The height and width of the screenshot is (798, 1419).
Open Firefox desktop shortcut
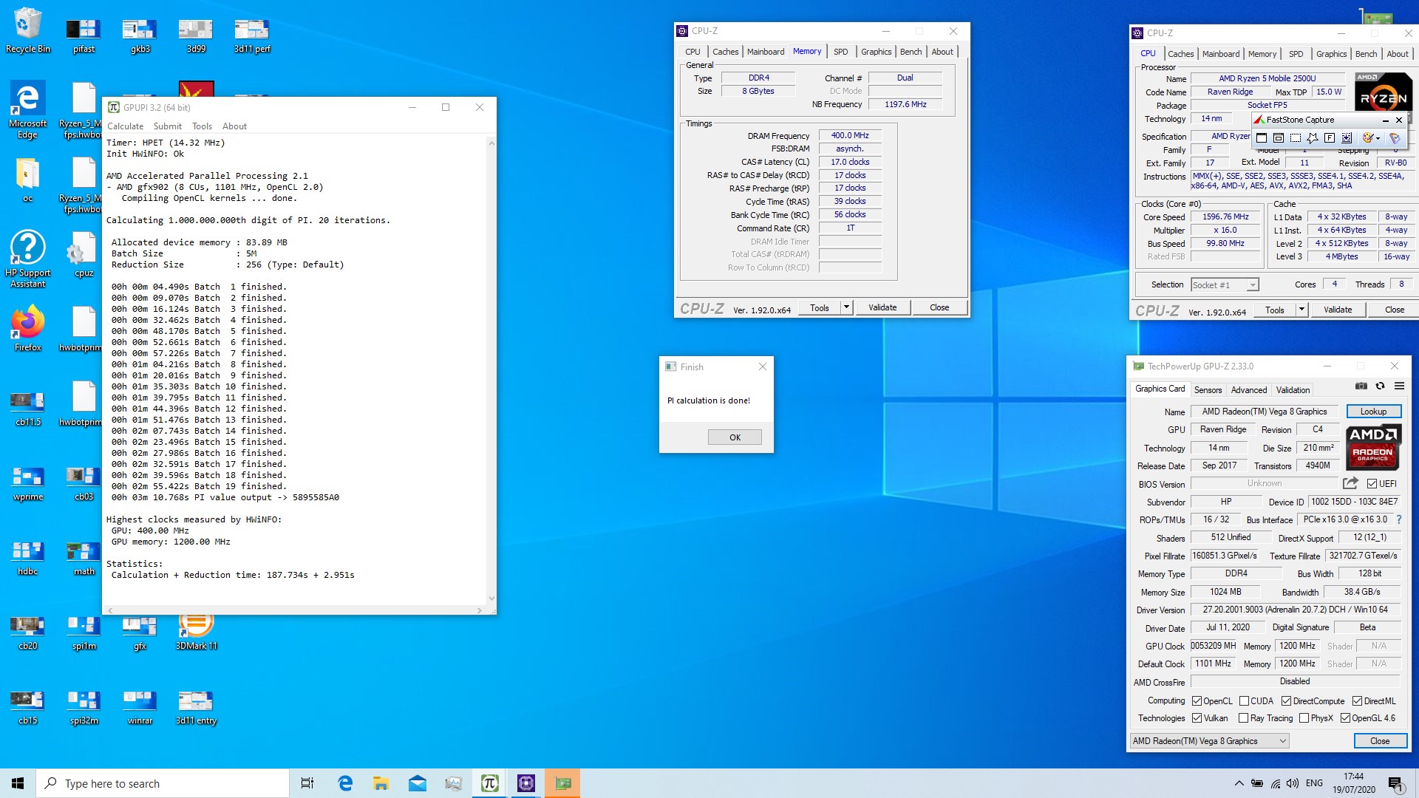pos(28,329)
